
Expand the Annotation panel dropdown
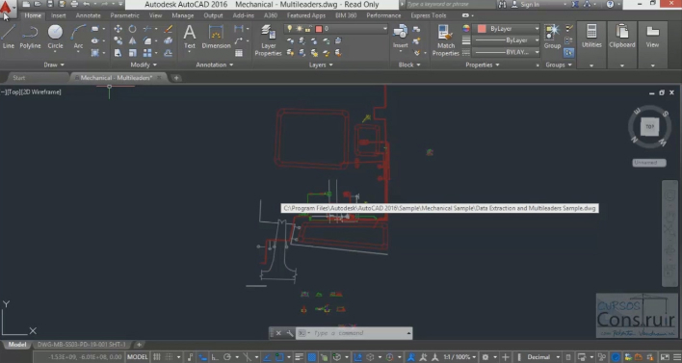click(215, 65)
